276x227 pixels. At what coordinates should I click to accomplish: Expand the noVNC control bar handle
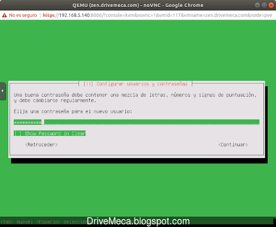[x=3, y=91]
